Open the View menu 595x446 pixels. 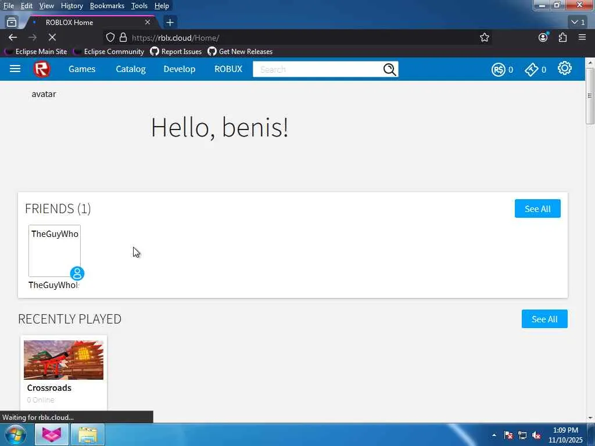click(46, 6)
